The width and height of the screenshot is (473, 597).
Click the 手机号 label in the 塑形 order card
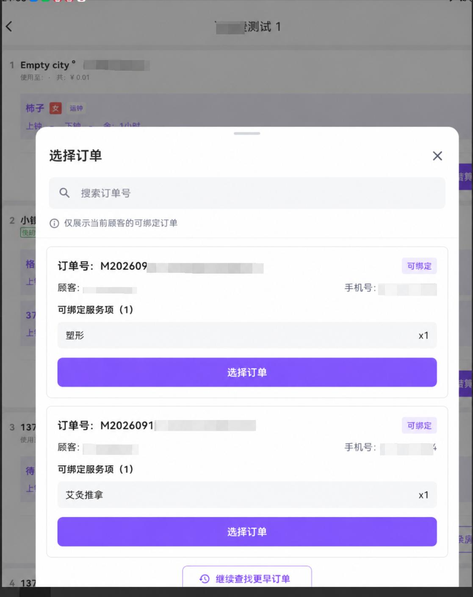(x=360, y=288)
